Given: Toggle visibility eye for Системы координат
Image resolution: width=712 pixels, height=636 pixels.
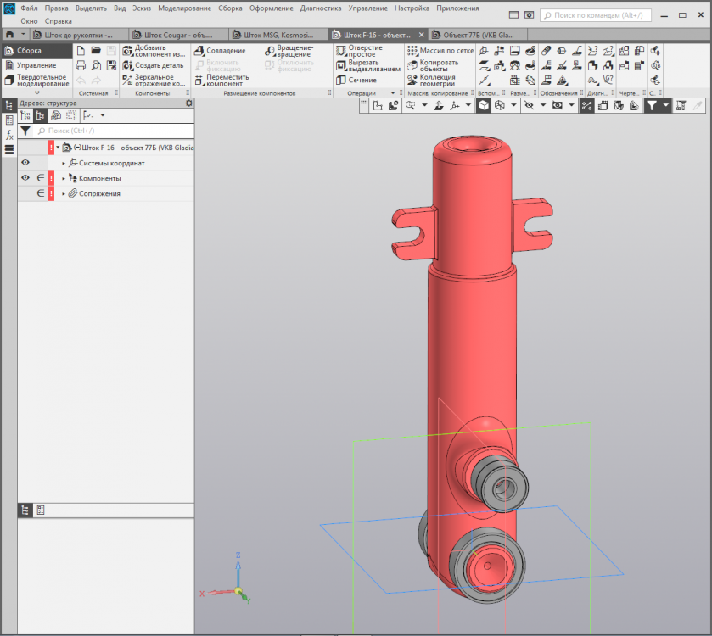Looking at the screenshot, I should pos(25,163).
